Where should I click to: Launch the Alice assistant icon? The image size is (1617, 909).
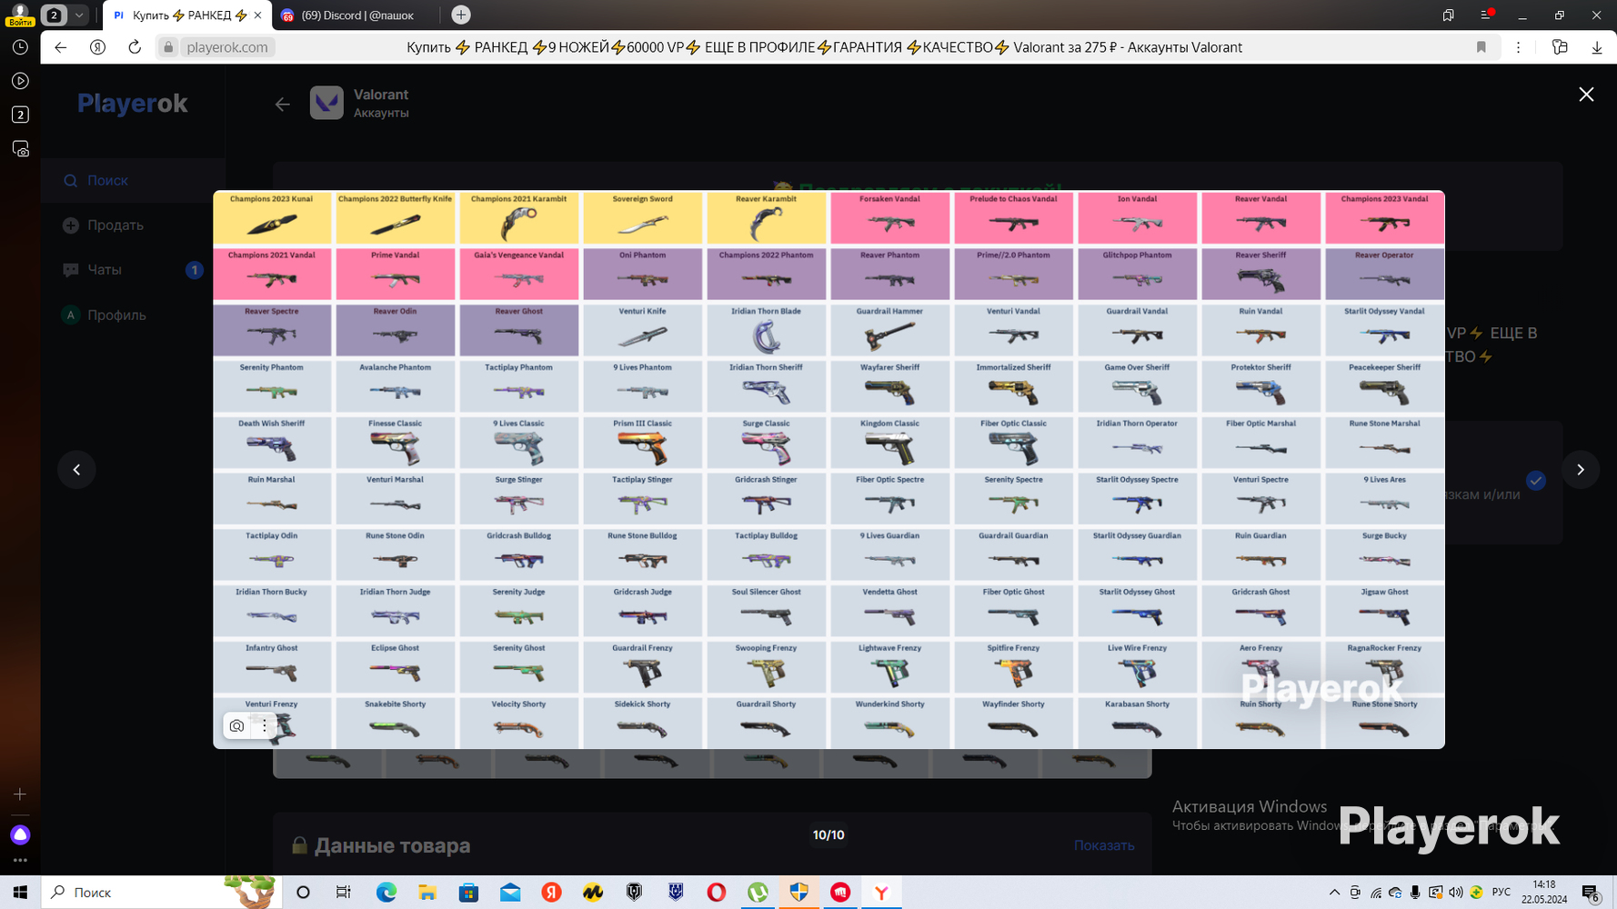tap(20, 834)
